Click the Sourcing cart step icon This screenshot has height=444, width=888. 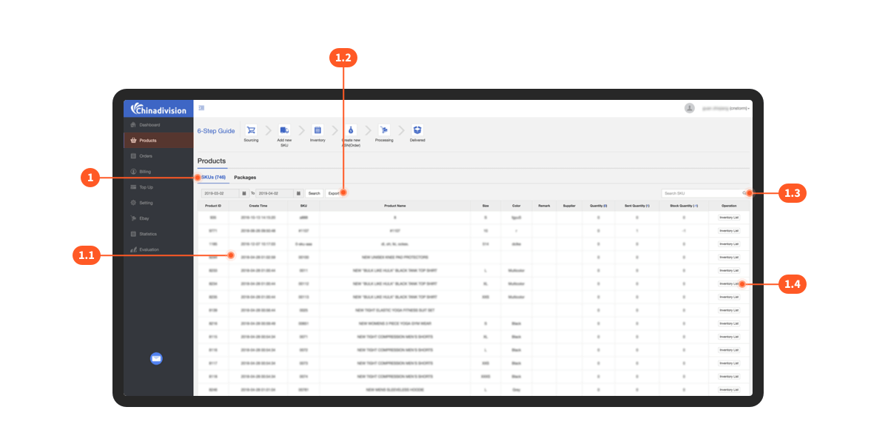click(251, 129)
